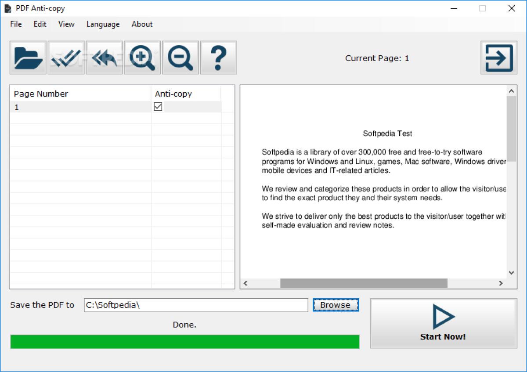Expand the Language menu

[x=103, y=24]
